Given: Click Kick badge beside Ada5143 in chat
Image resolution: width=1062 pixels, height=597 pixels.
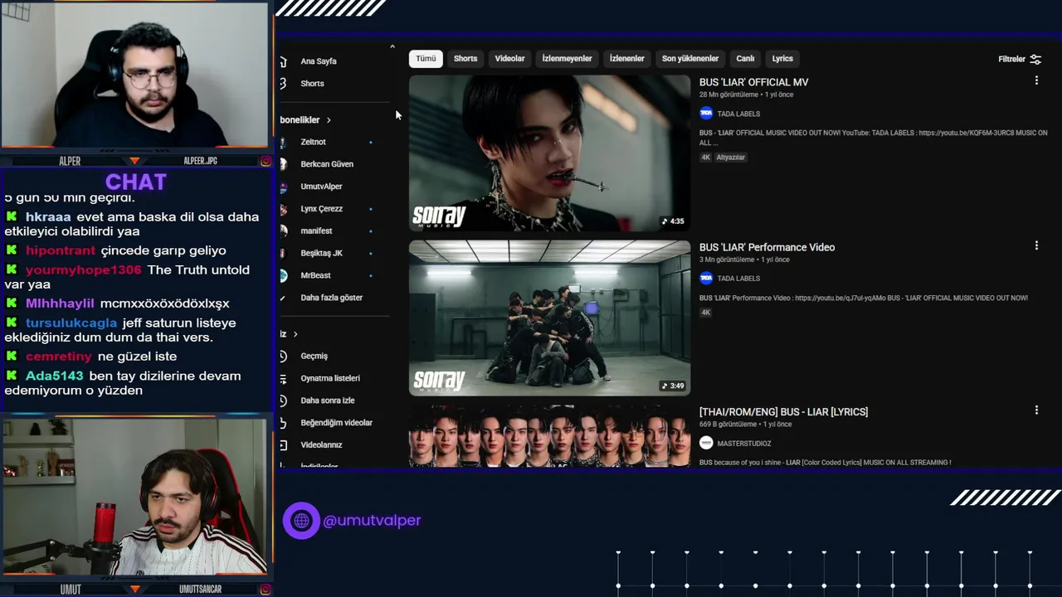Looking at the screenshot, I should (x=12, y=376).
